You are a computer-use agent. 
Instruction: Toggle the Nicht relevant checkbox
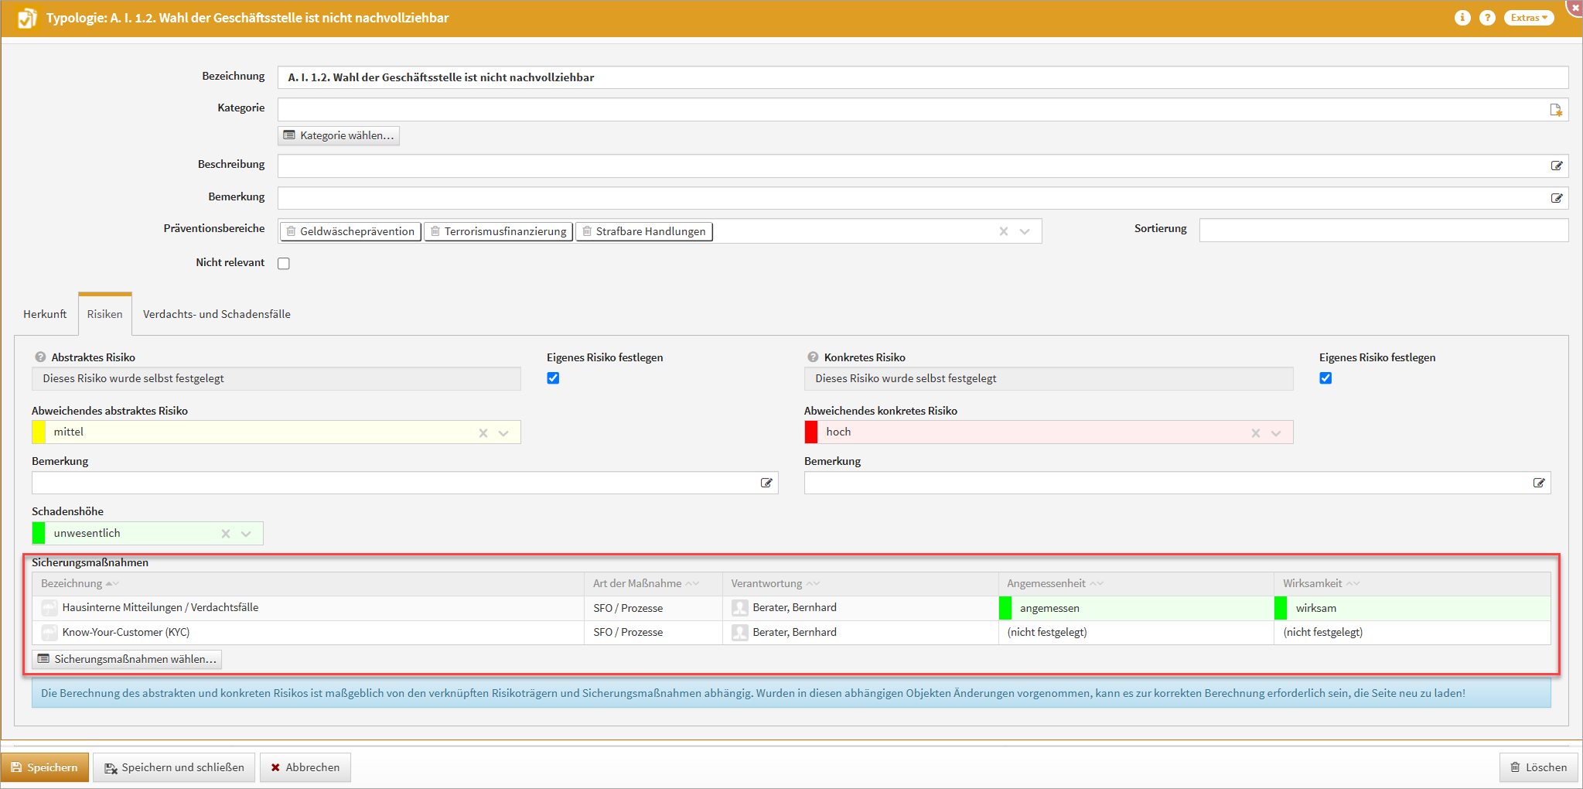pos(284,263)
